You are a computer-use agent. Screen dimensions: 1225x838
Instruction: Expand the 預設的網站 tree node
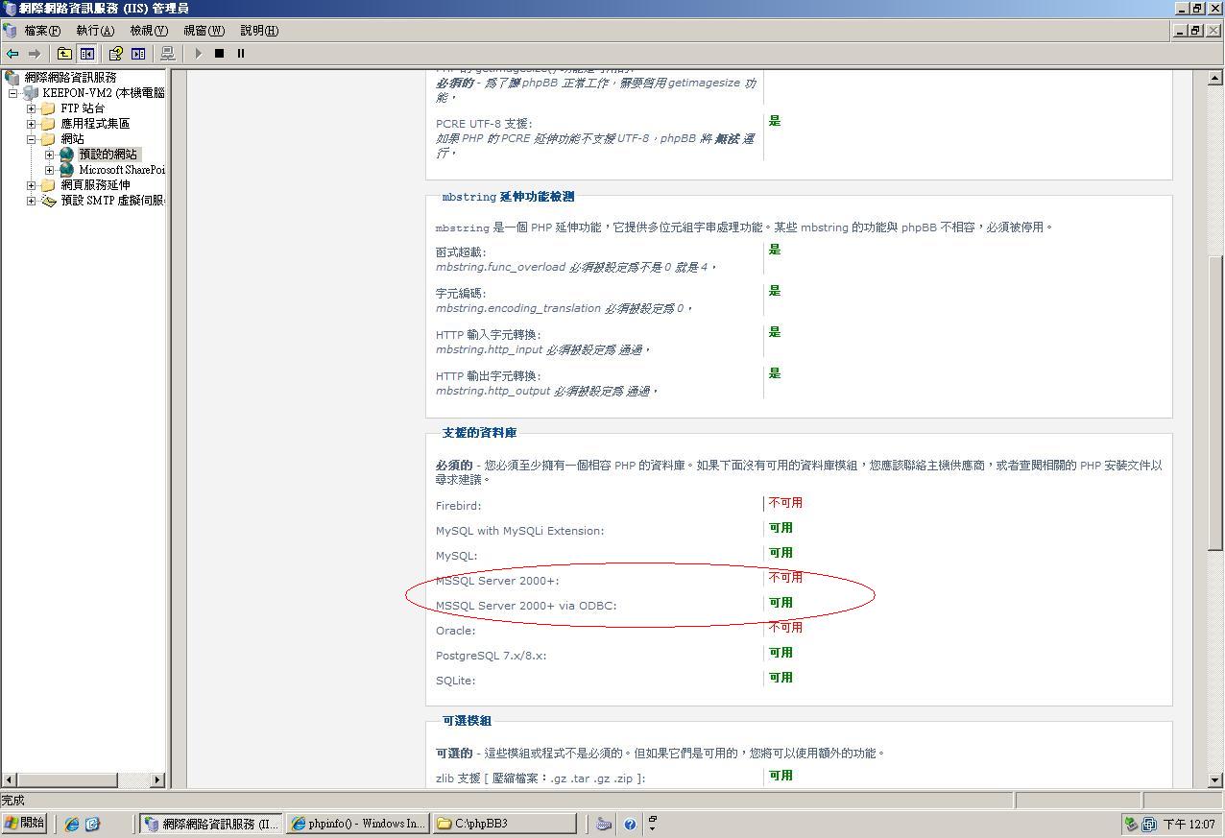[49, 155]
